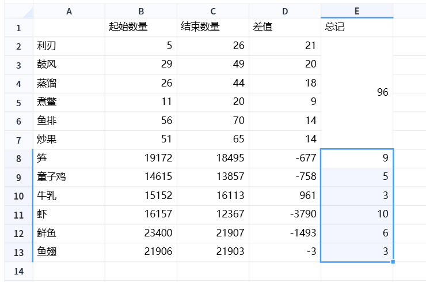426x282 pixels.
Task: Click the 总记 cell showing 10
Action: click(357, 215)
